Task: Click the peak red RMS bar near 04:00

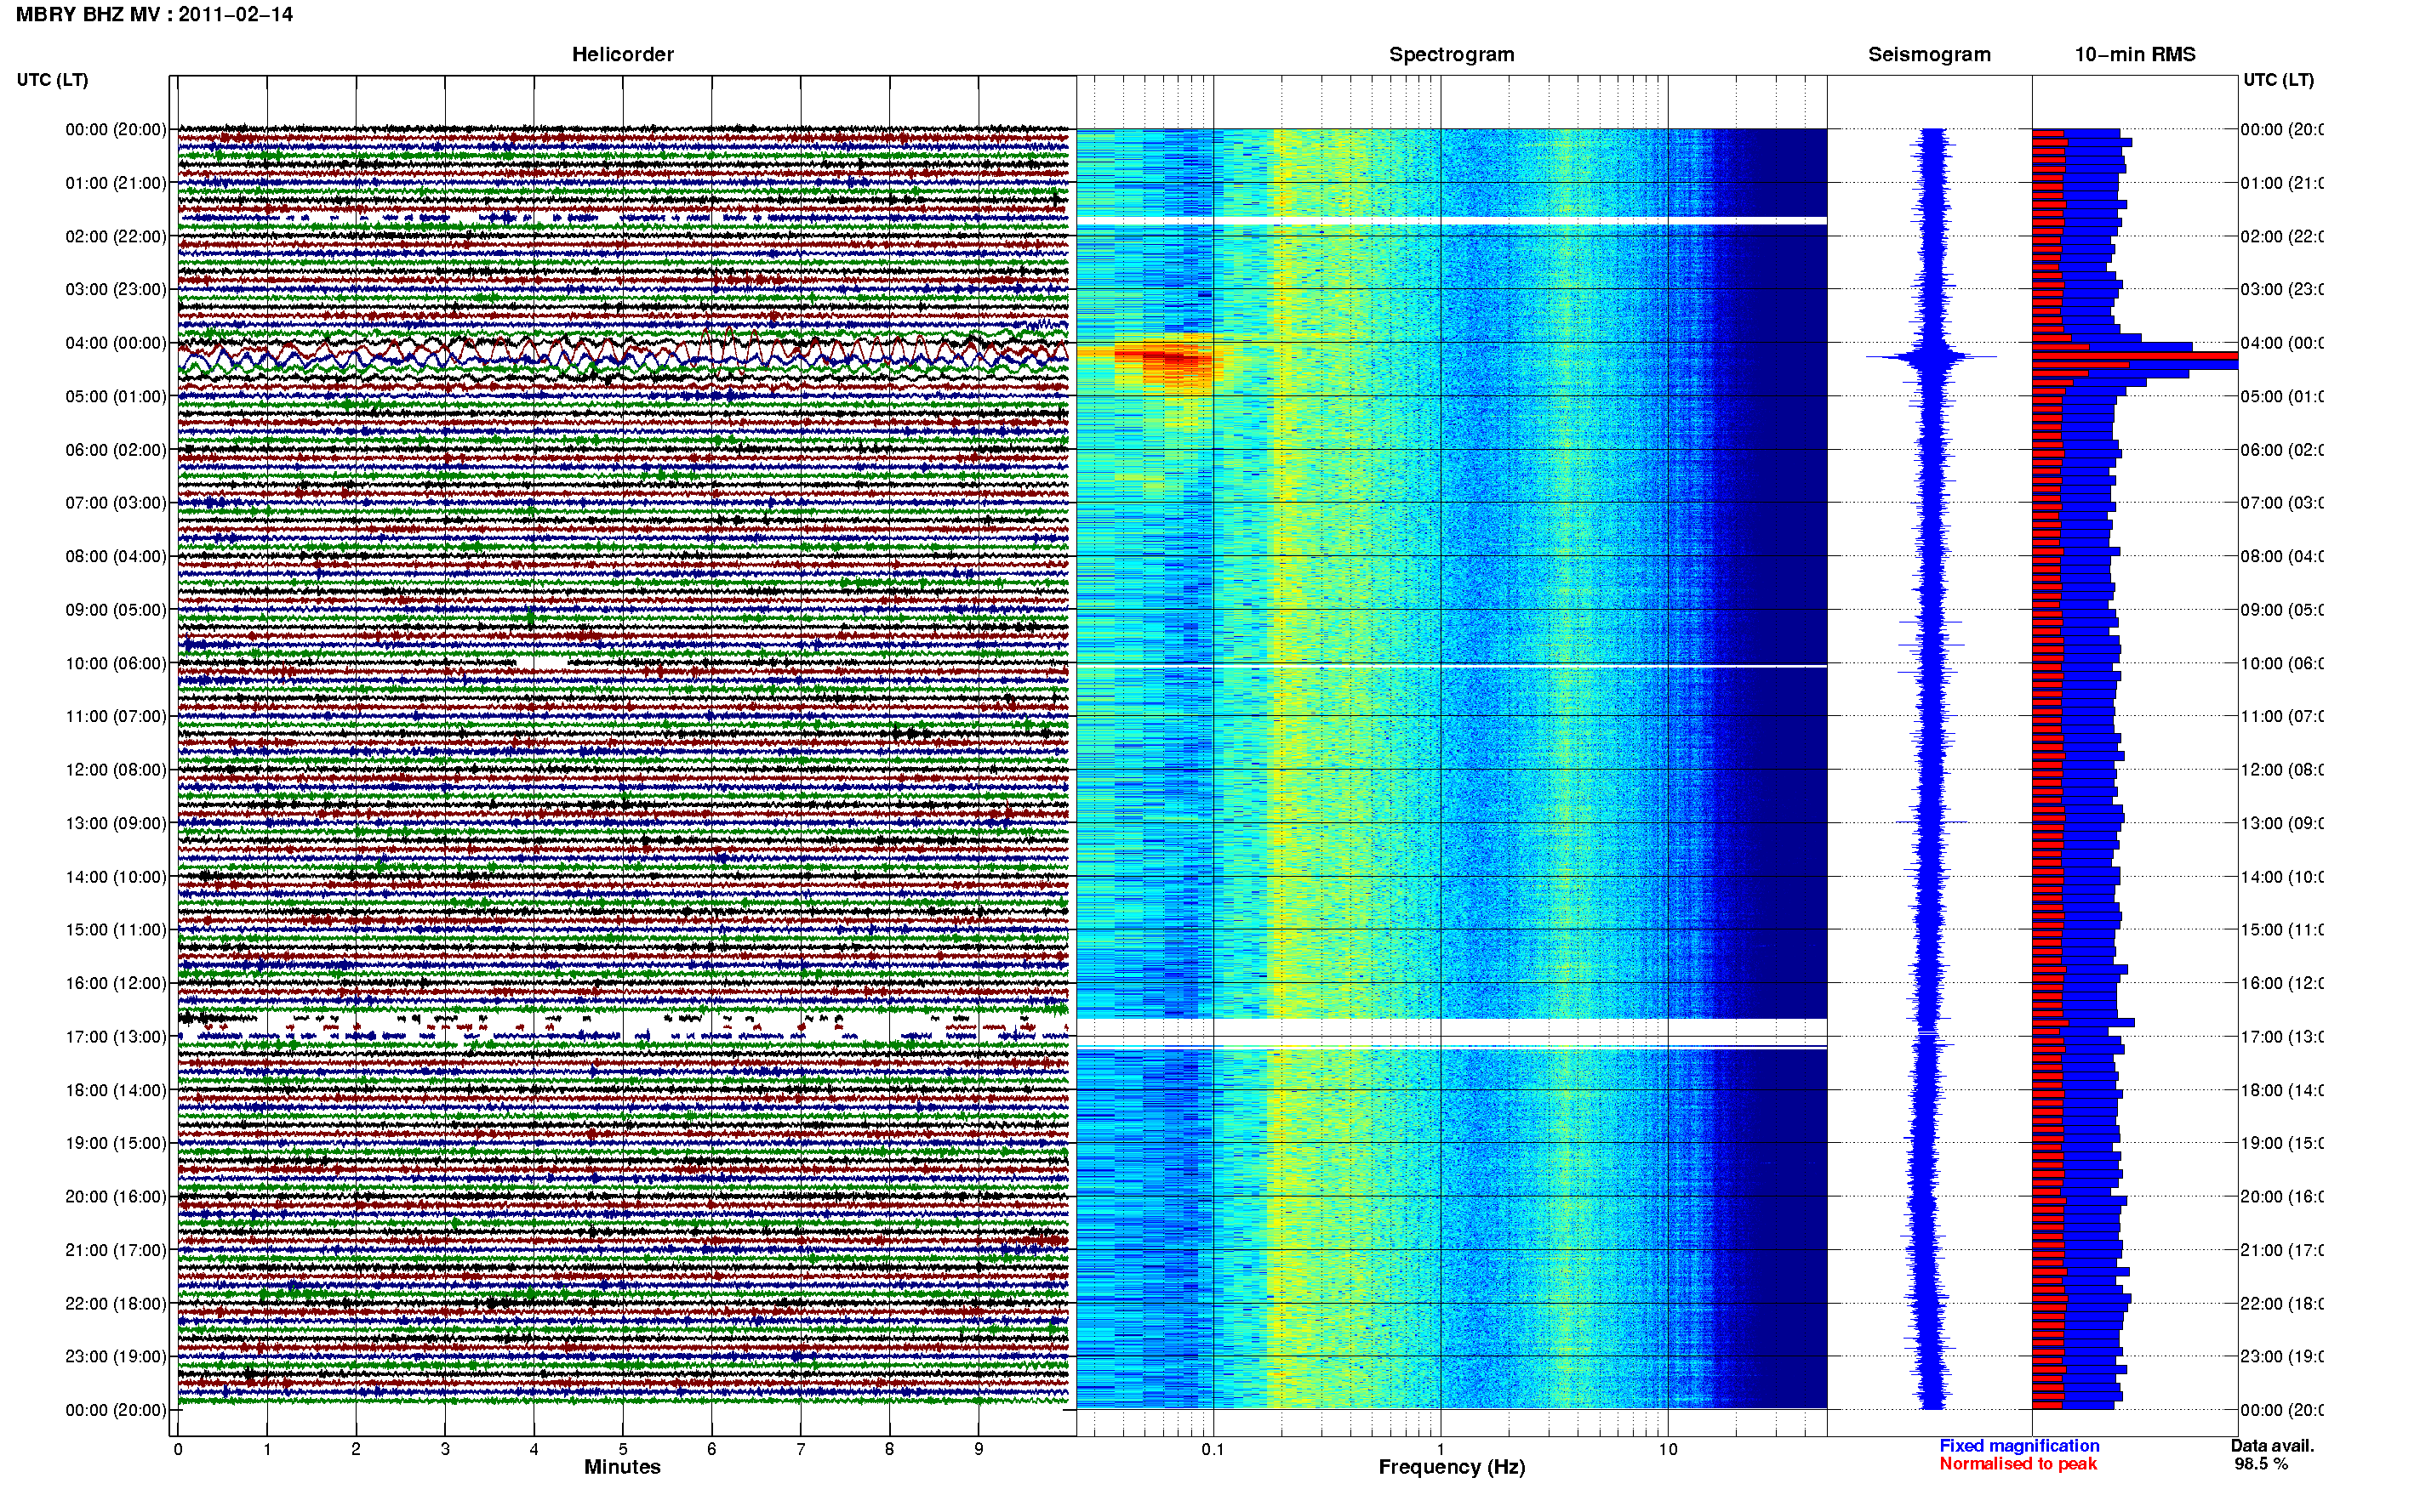Action: pos(2134,356)
